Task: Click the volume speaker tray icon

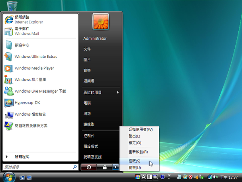Action: 215,177
